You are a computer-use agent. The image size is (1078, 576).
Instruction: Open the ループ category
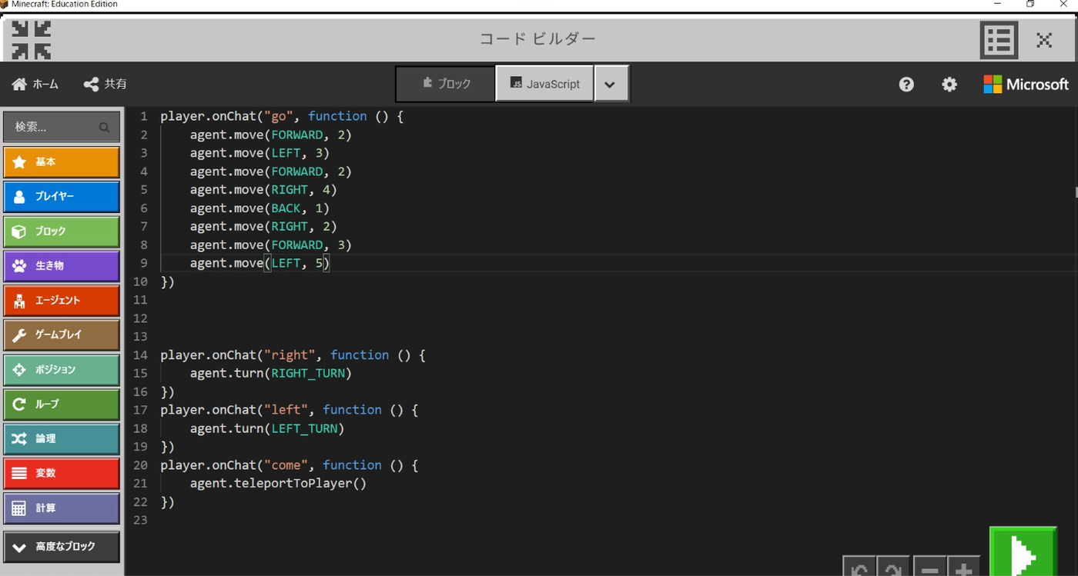pos(62,405)
